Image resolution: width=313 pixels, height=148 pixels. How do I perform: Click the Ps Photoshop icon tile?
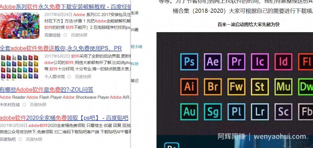click(189, 62)
